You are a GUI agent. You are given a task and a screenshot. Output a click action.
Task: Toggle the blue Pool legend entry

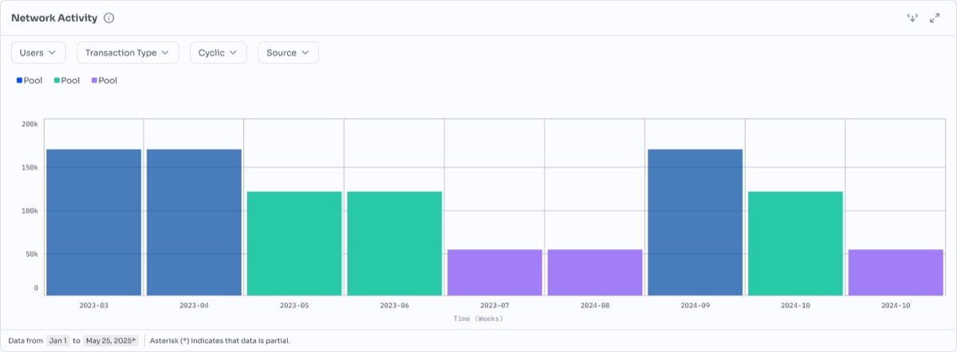[30, 80]
